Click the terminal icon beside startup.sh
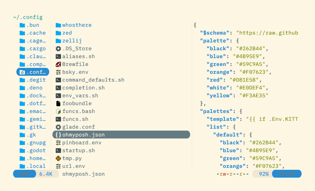The width and height of the screenshot is (315, 191). coord(58,151)
